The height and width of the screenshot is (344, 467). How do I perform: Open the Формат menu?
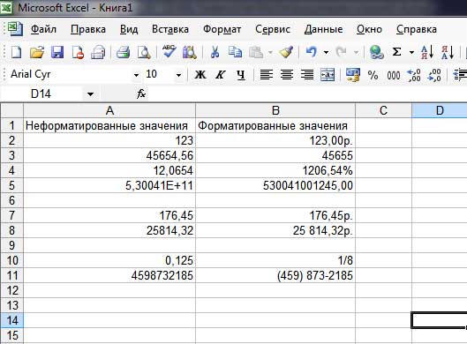(x=222, y=29)
